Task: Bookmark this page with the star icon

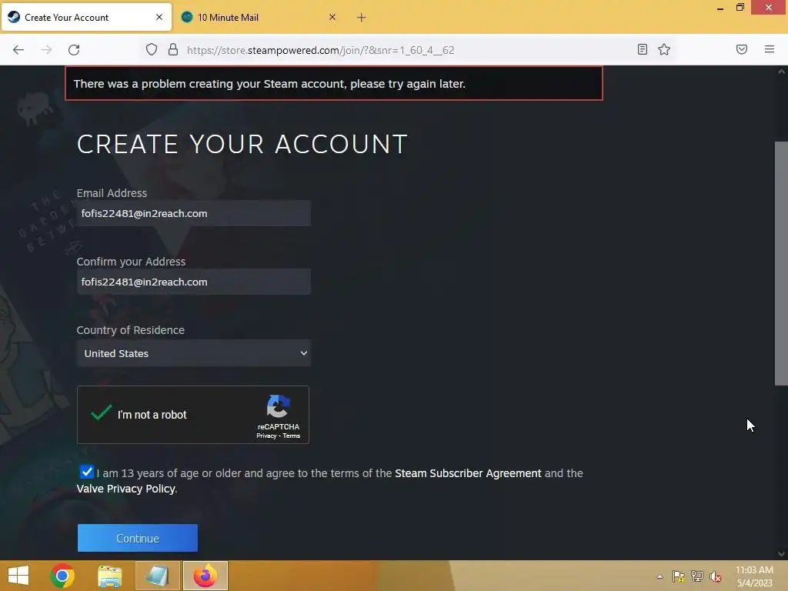Action: tap(664, 49)
